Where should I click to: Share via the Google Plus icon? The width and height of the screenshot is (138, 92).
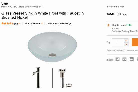pos(132,59)
